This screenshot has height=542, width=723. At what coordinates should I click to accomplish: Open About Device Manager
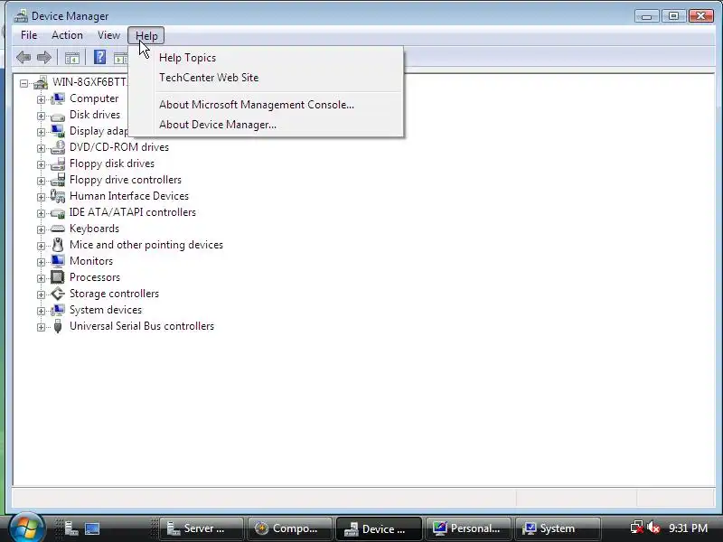click(x=266, y=125)
